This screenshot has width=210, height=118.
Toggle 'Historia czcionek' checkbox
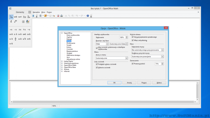(97, 68)
